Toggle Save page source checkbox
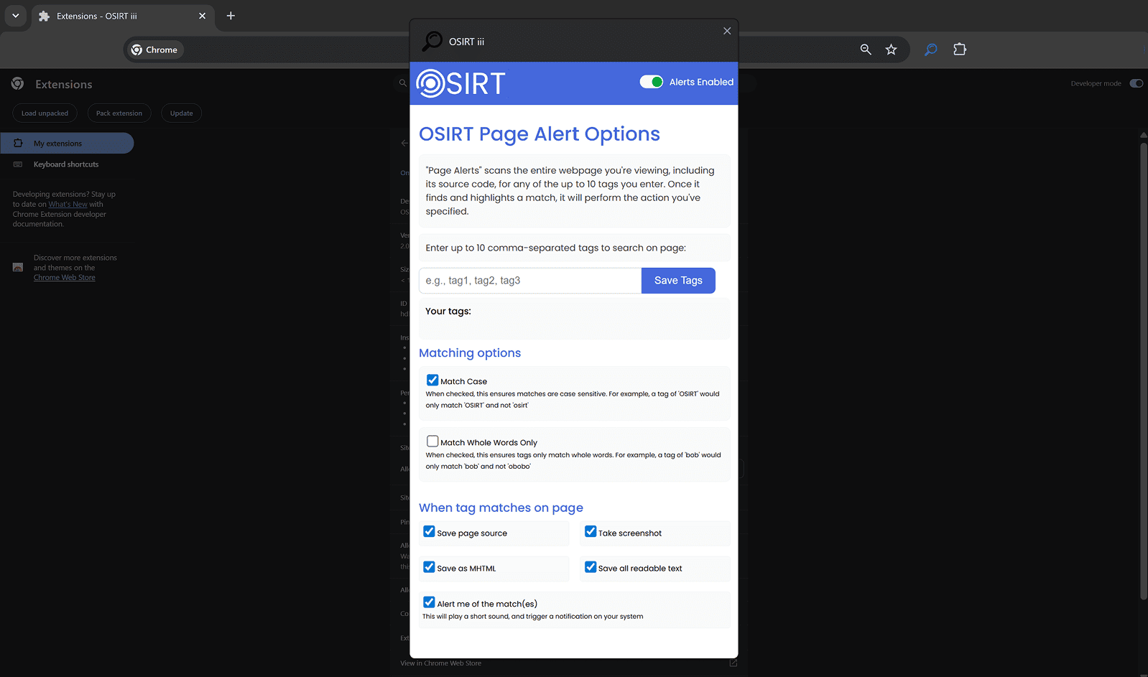1148x677 pixels. (x=429, y=532)
